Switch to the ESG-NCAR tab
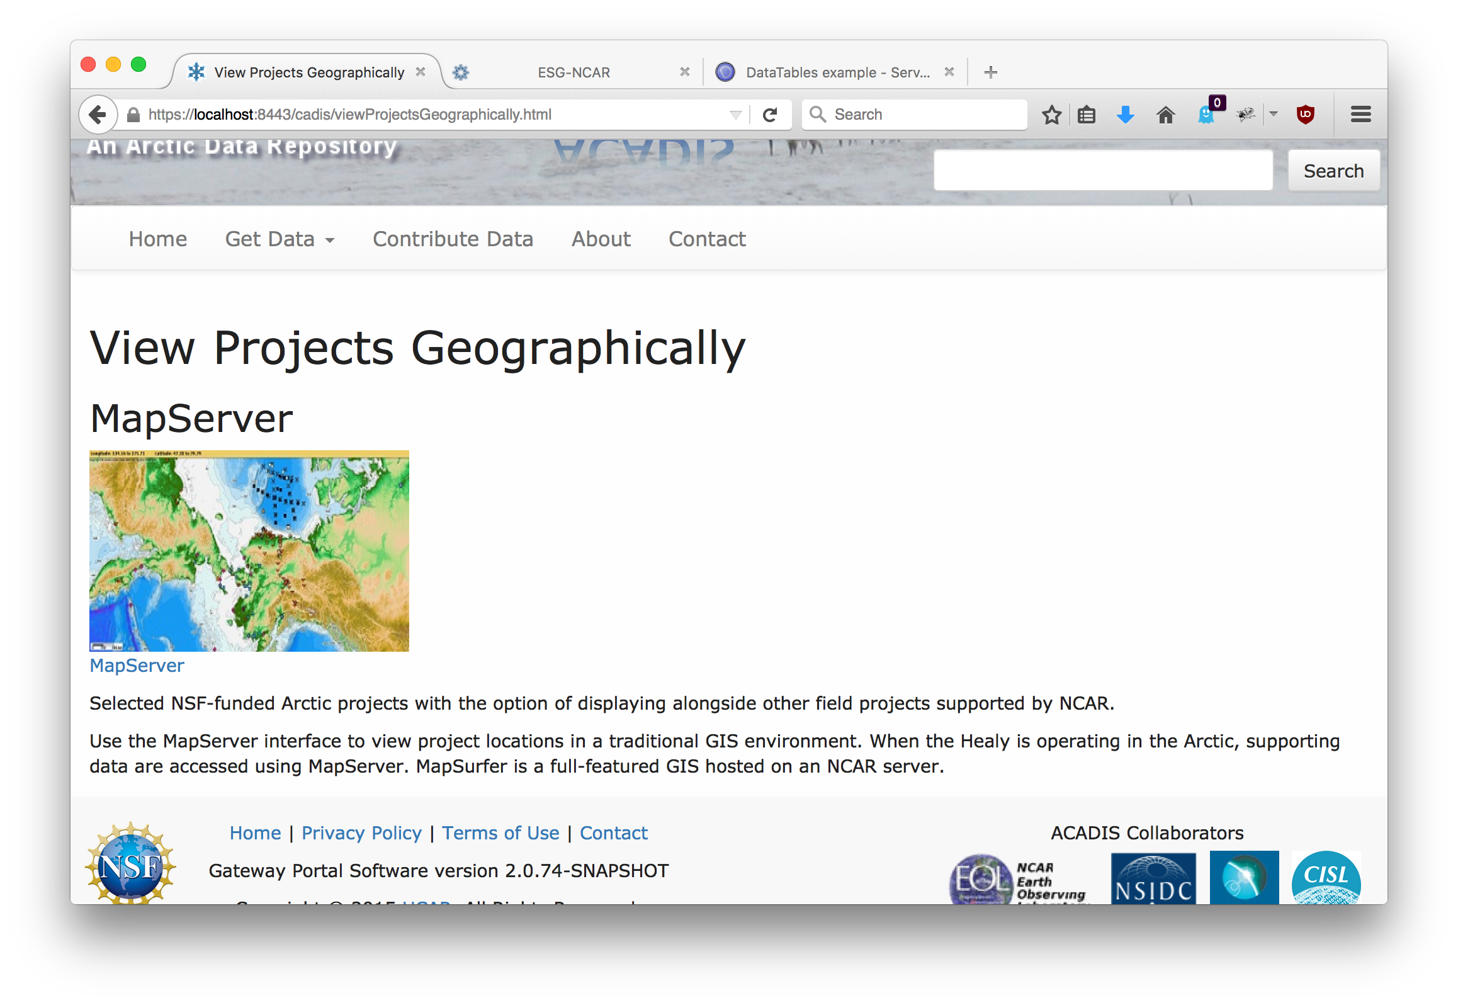This screenshot has height=1005, width=1458. [574, 72]
